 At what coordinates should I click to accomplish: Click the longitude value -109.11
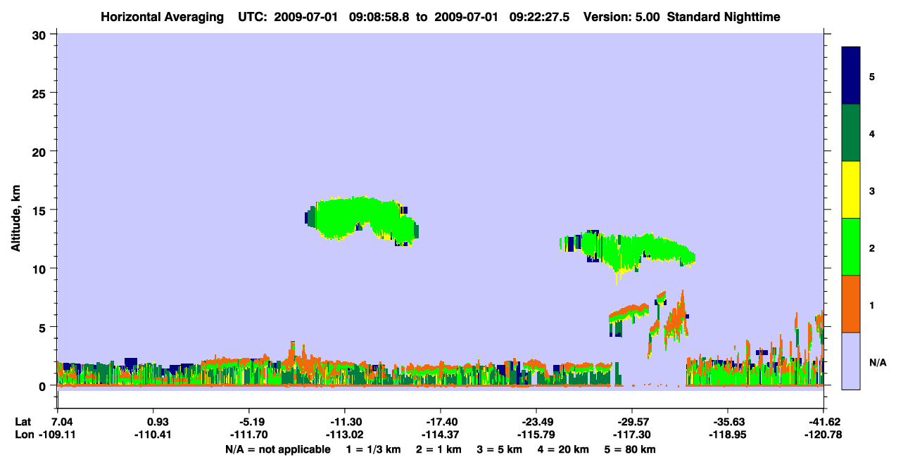pos(57,435)
